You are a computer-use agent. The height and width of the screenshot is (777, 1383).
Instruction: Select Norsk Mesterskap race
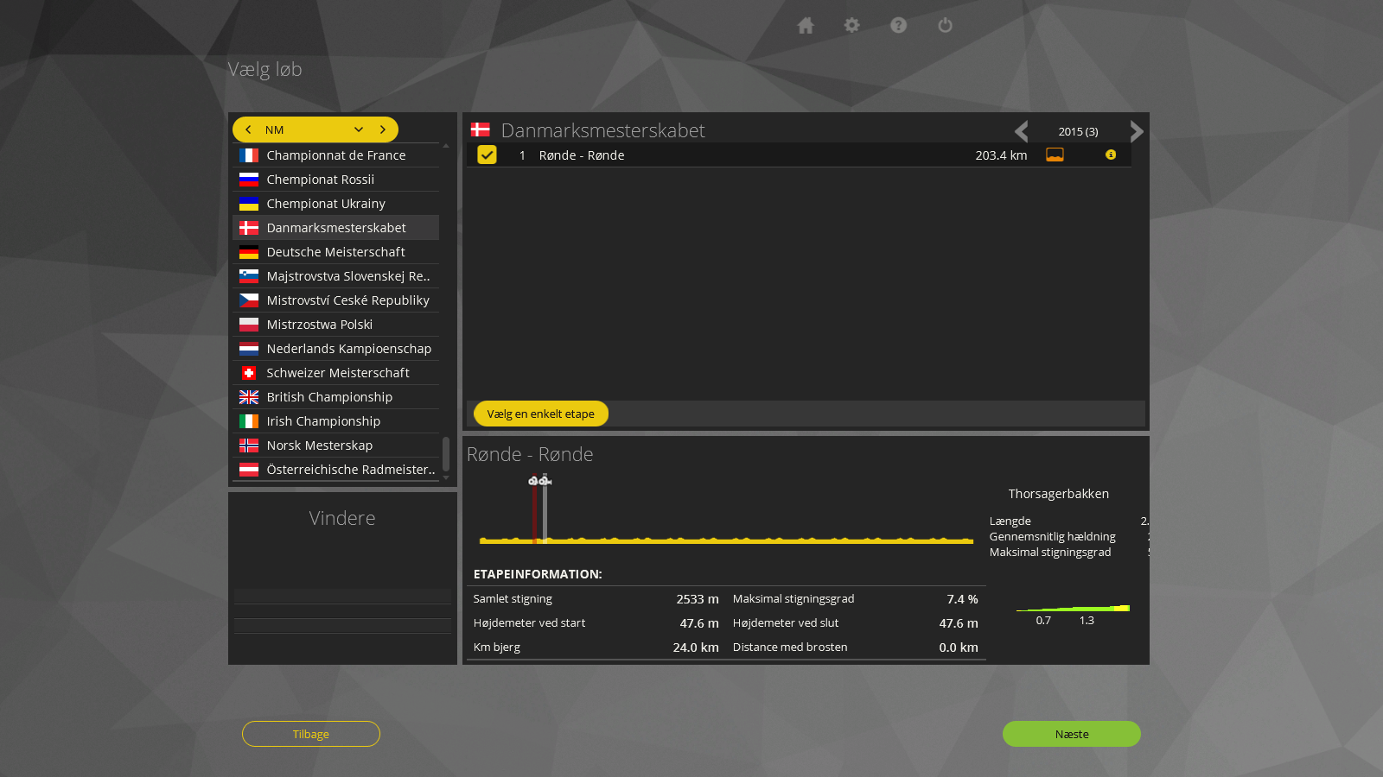[320, 445]
